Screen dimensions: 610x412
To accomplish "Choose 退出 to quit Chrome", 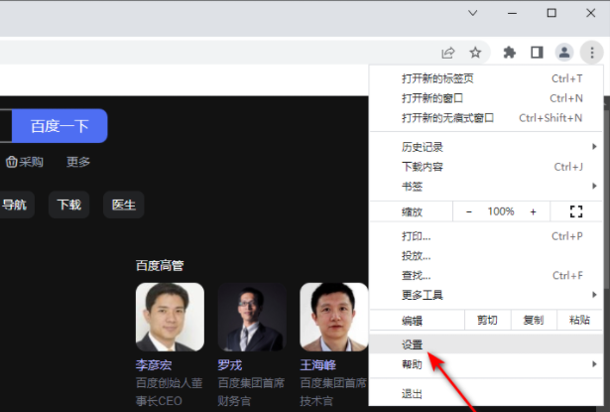I will (485, 394).
